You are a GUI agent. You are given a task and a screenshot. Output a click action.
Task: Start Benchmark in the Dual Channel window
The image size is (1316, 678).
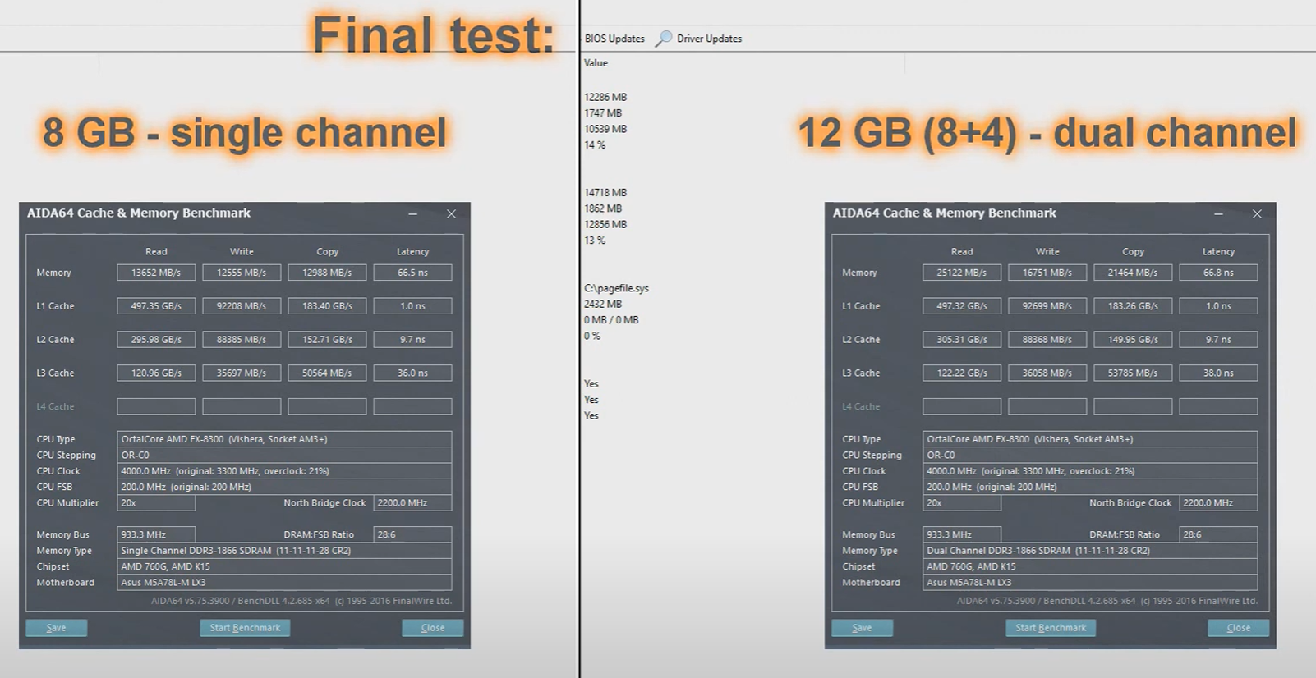pos(1051,628)
